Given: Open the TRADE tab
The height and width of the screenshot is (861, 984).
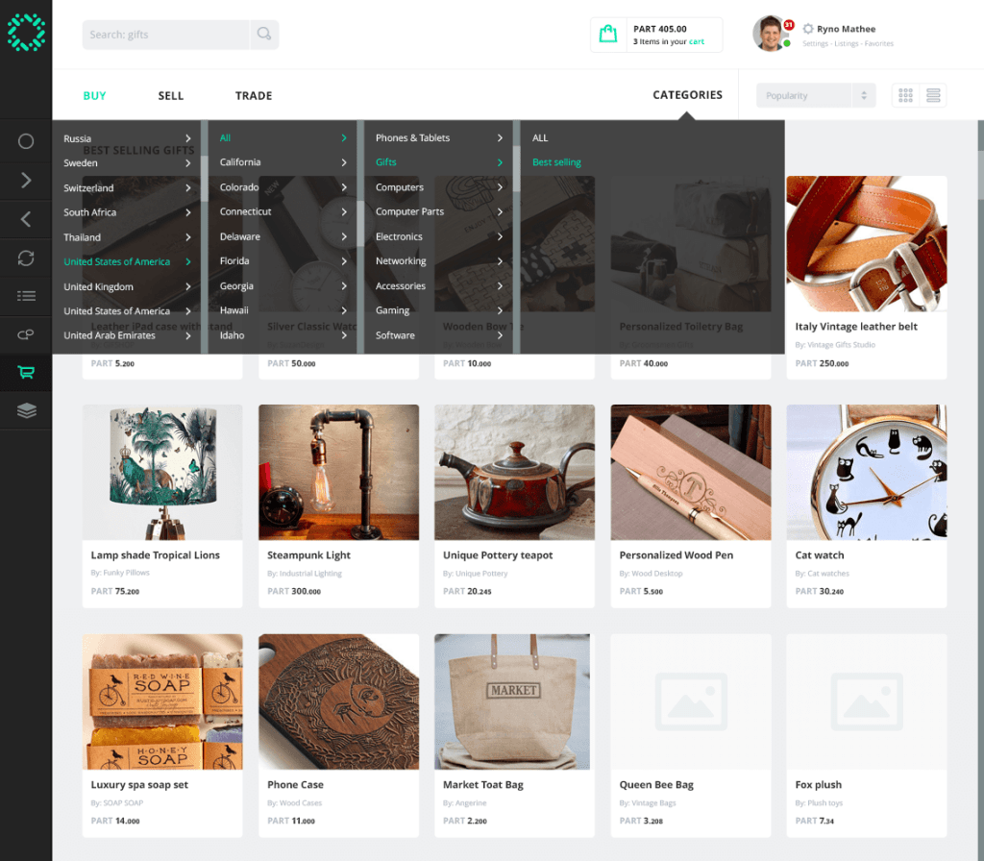Looking at the screenshot, I should [x=254, y=96].
